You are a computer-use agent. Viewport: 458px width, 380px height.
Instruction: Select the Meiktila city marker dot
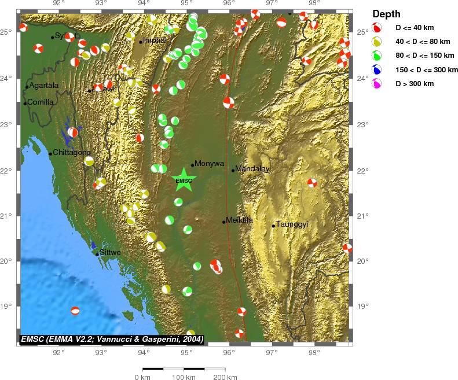(223, 222)
